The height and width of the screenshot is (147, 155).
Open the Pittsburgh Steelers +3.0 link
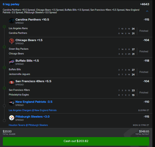point(32,117)
